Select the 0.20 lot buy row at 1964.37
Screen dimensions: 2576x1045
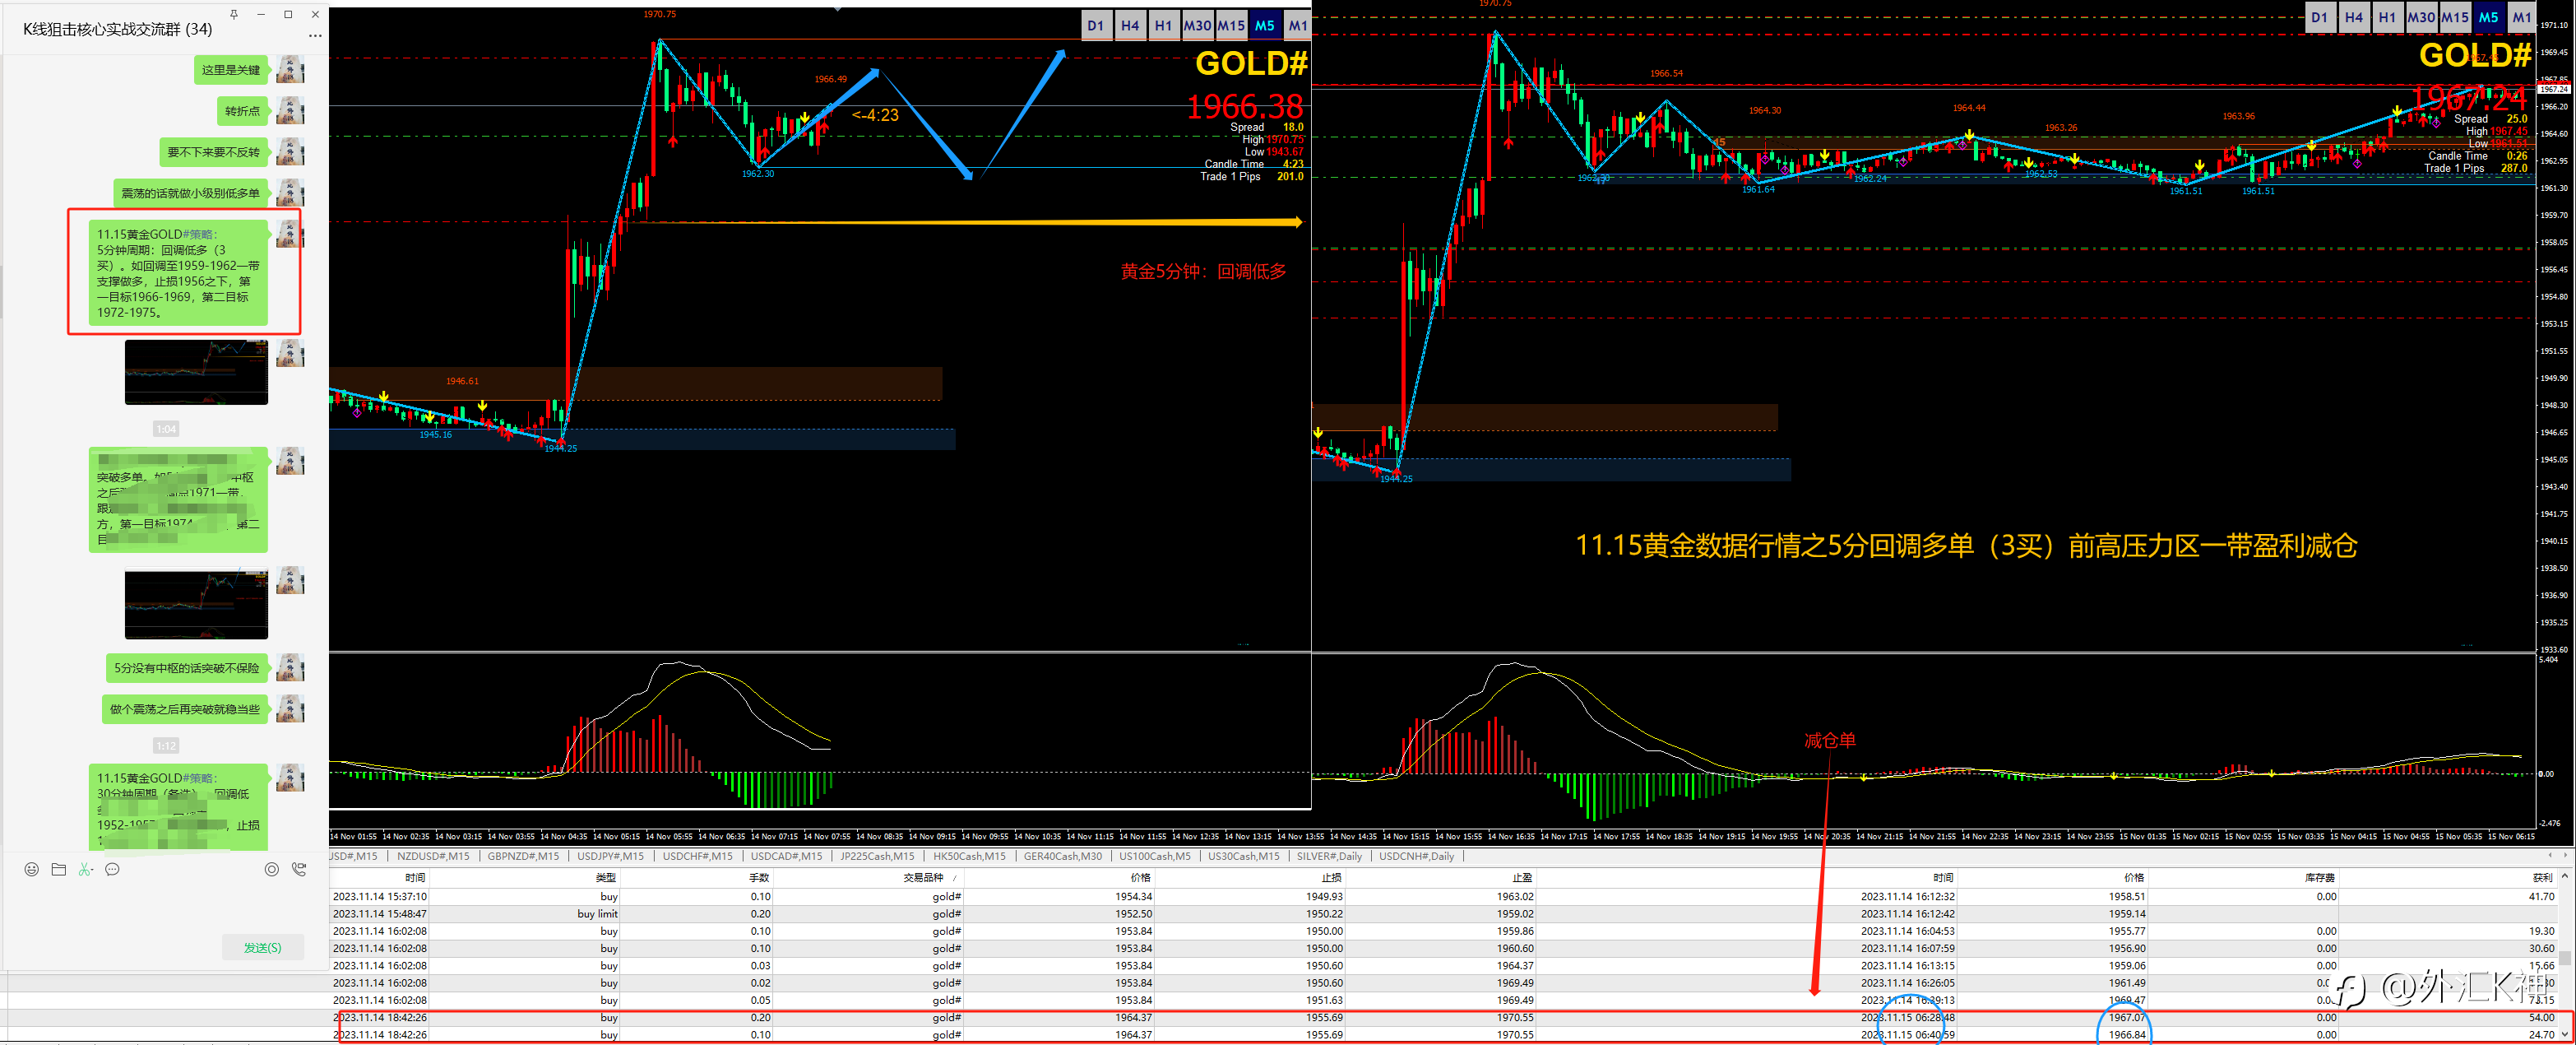click(1443, 1017)
